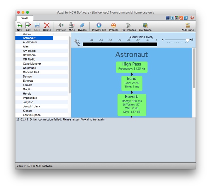Click the Voxal v 1.21 status bar text
This screenshot has height=190, width=211.
35,166
